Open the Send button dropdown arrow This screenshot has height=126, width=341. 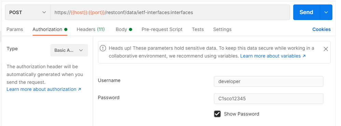click(326, 12)
